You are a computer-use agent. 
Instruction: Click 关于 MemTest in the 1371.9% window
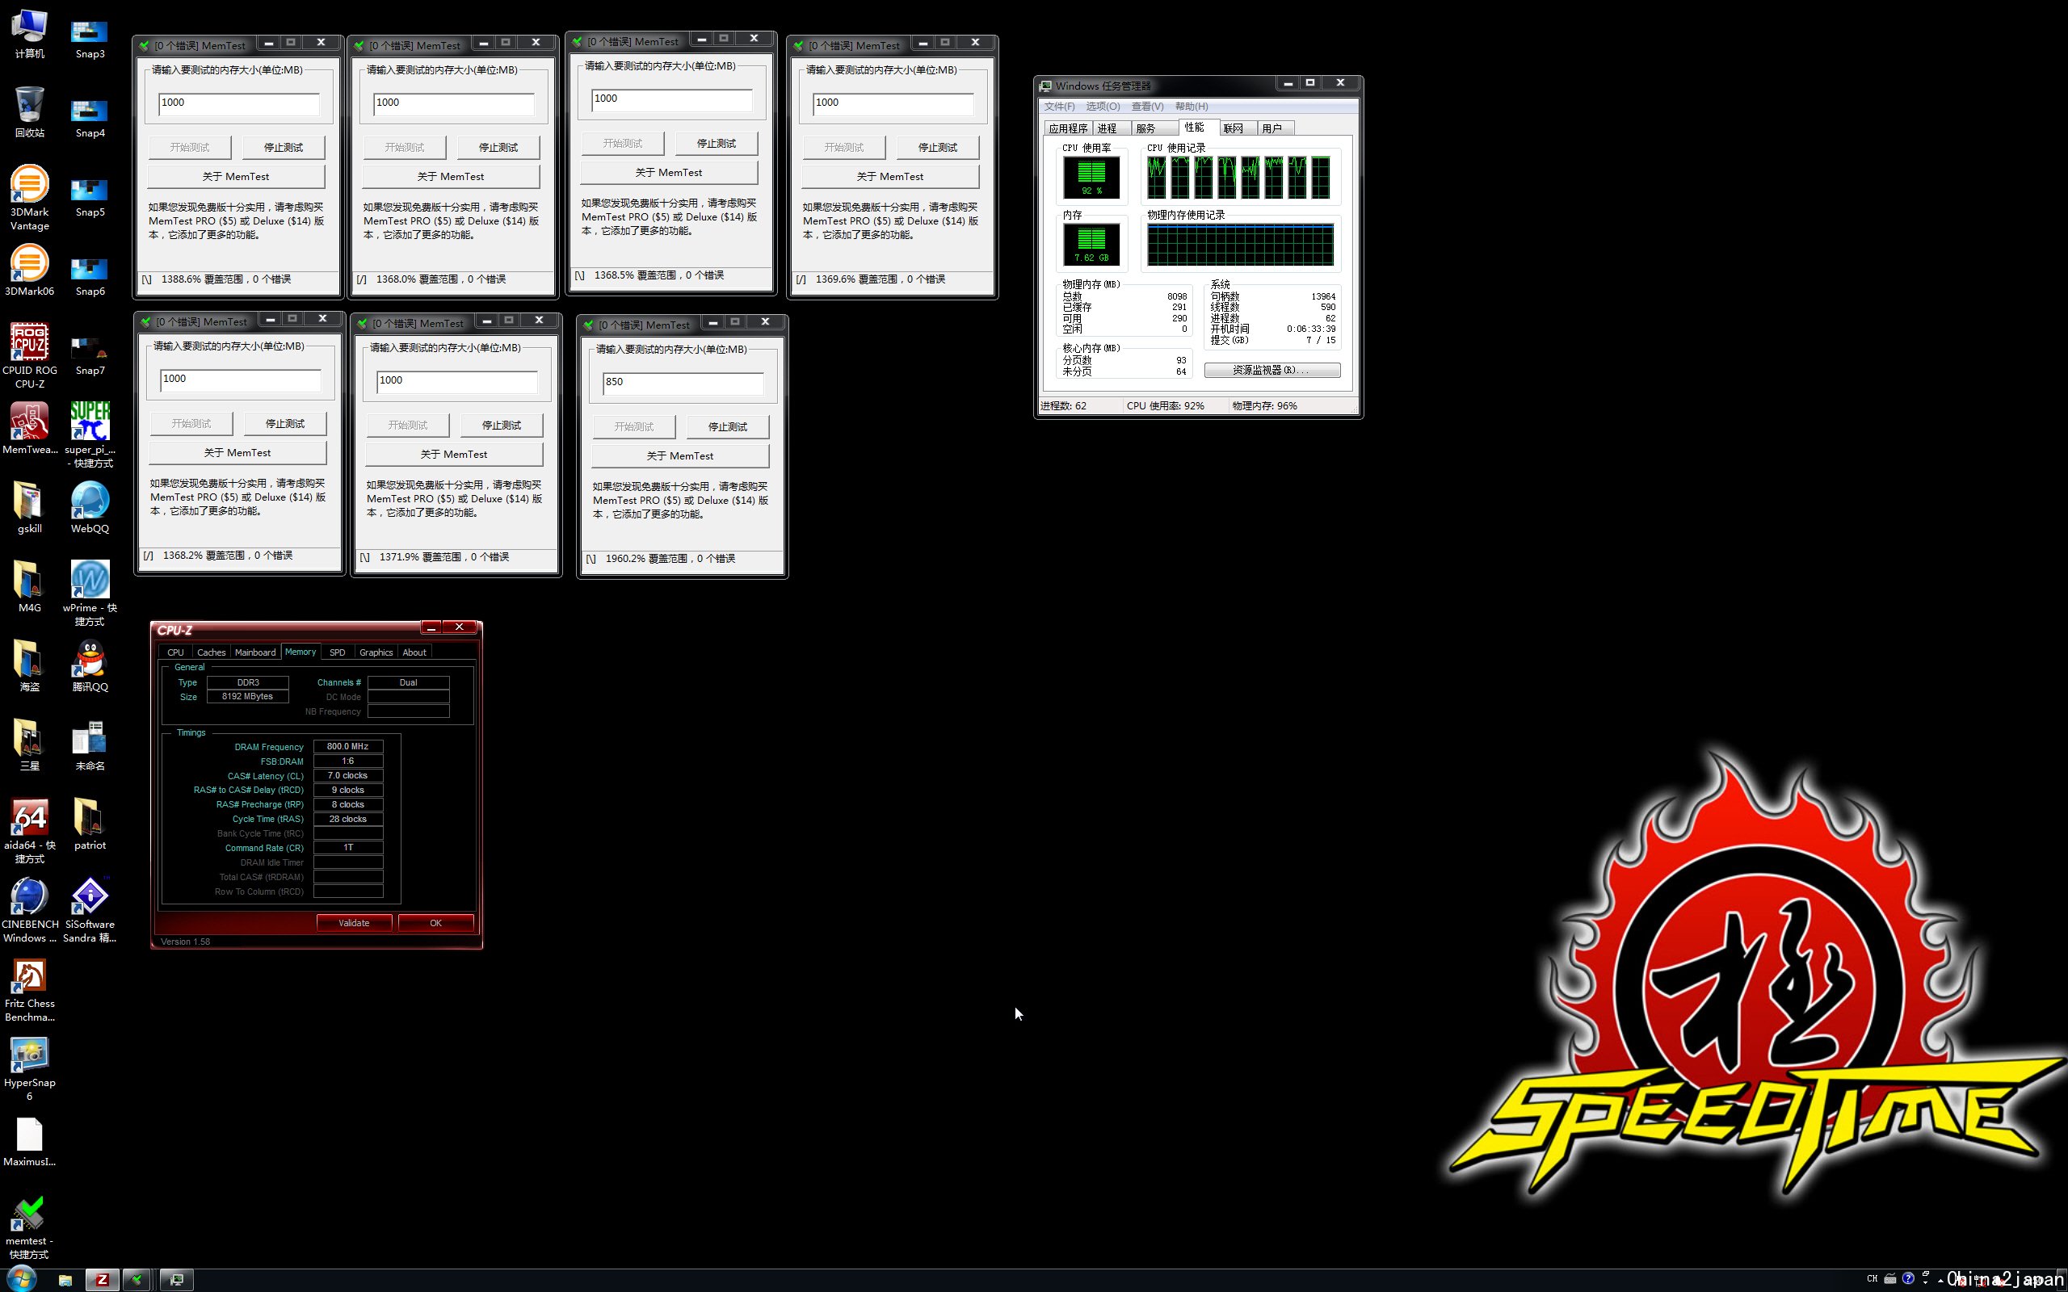click(x=454, y=455)
